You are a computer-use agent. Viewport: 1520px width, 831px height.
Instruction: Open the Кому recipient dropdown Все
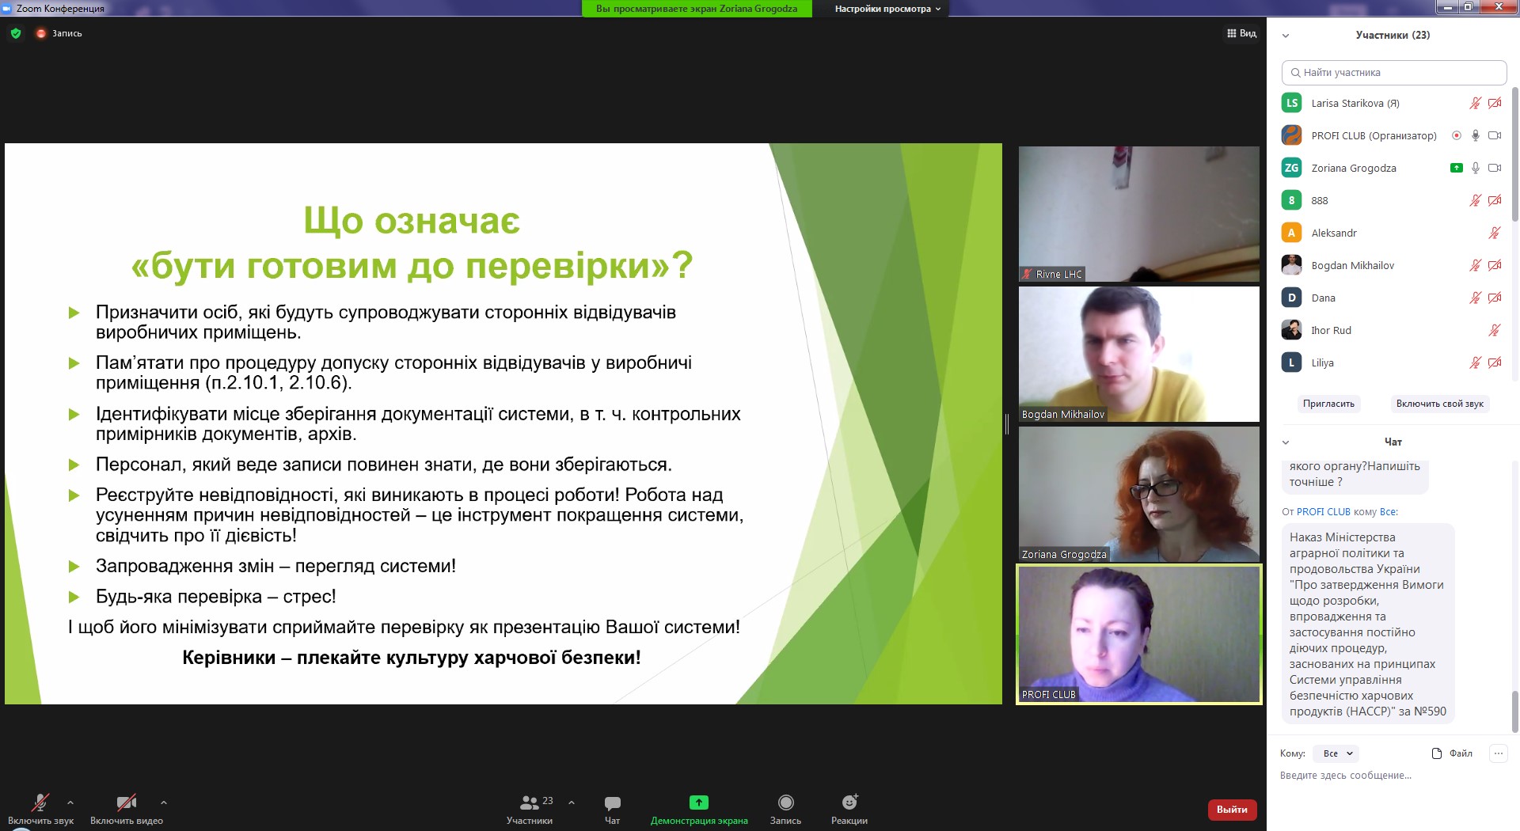click(x=1336, y=753)
